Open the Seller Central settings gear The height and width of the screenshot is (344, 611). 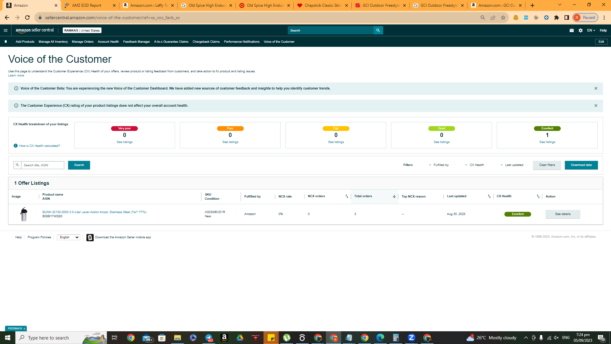click(x=580, y=31)
